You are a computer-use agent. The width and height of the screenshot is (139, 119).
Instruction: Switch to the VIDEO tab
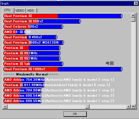20,11
